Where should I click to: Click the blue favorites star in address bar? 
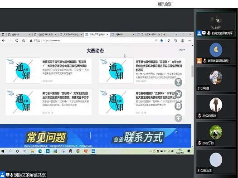[162, 40]
